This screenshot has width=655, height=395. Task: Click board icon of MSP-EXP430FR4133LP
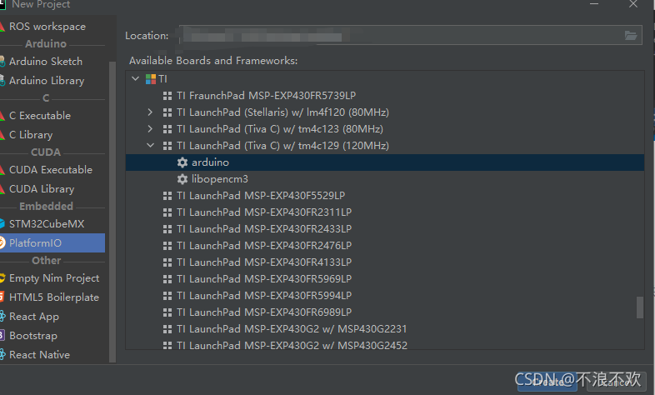(x=167, y=262)
